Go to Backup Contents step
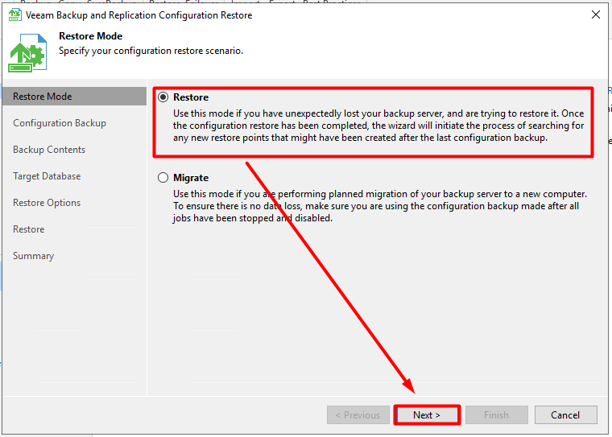 pos(49,150)
